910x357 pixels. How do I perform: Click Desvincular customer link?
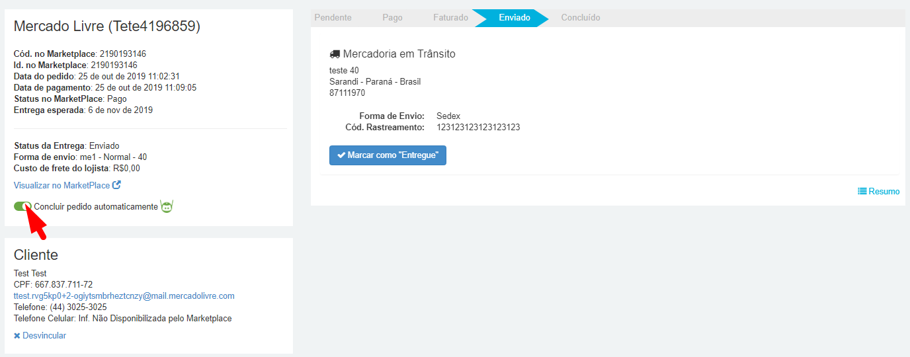tap(40, 335)
